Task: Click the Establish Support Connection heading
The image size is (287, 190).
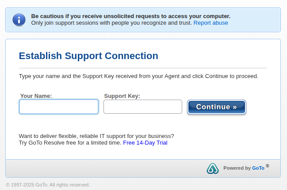Action: (x=88, y=56)
